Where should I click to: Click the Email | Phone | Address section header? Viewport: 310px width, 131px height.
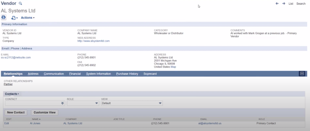[x=17, y=48]
